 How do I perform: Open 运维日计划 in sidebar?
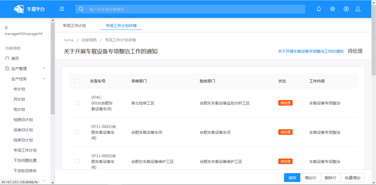pos(23,130)
